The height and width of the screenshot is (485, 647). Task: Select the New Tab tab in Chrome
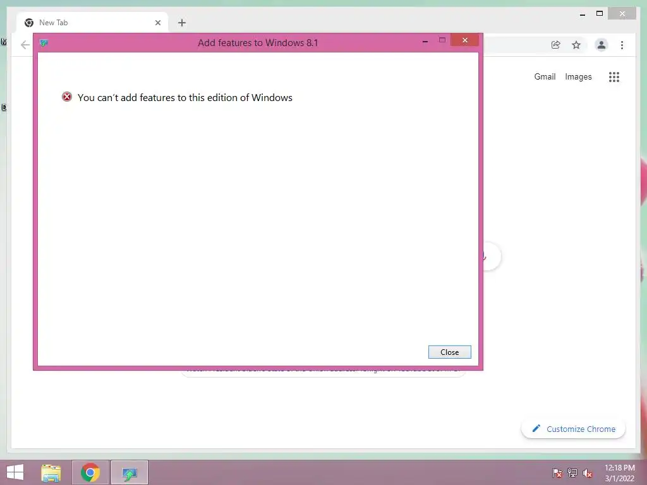(x=92, y=23)
